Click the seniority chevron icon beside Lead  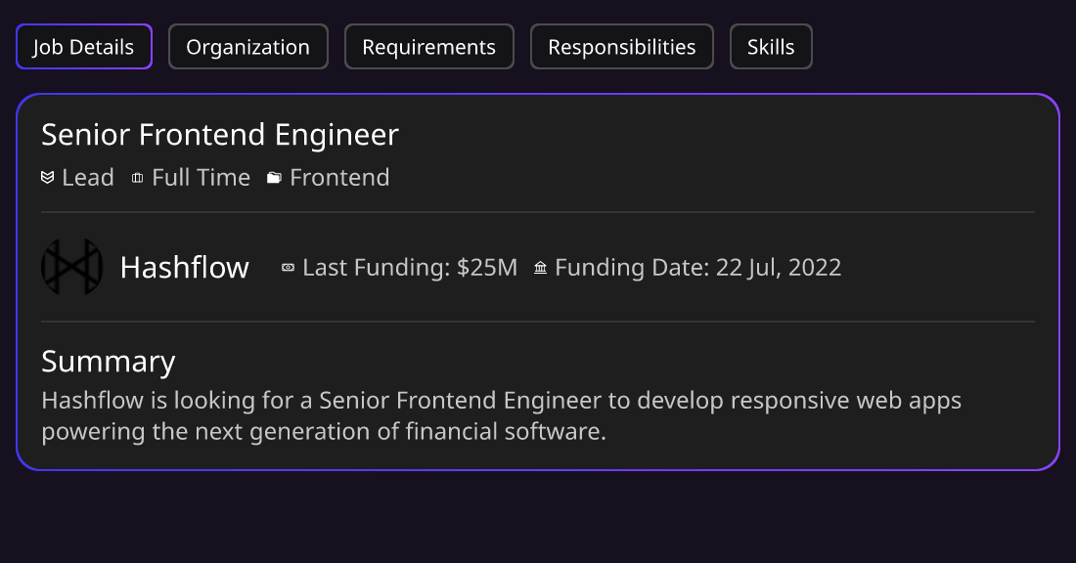click(47, 178)
